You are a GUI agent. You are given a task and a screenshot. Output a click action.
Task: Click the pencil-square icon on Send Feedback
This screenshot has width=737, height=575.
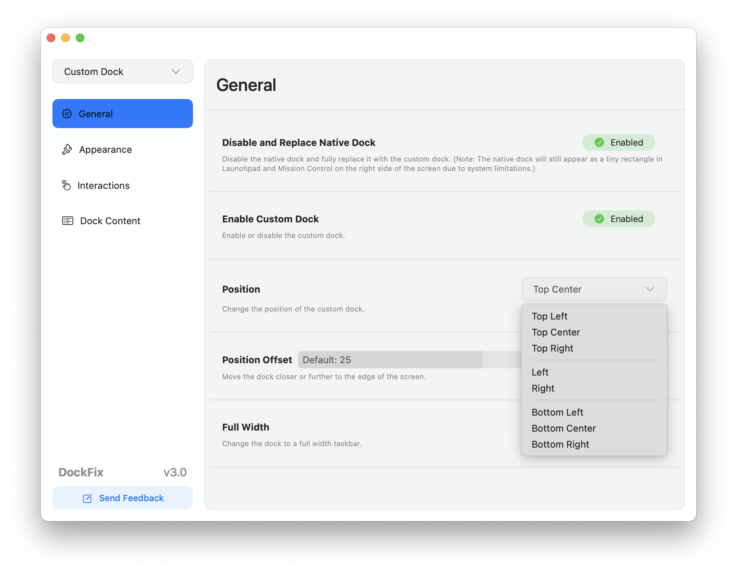point(87,498)
